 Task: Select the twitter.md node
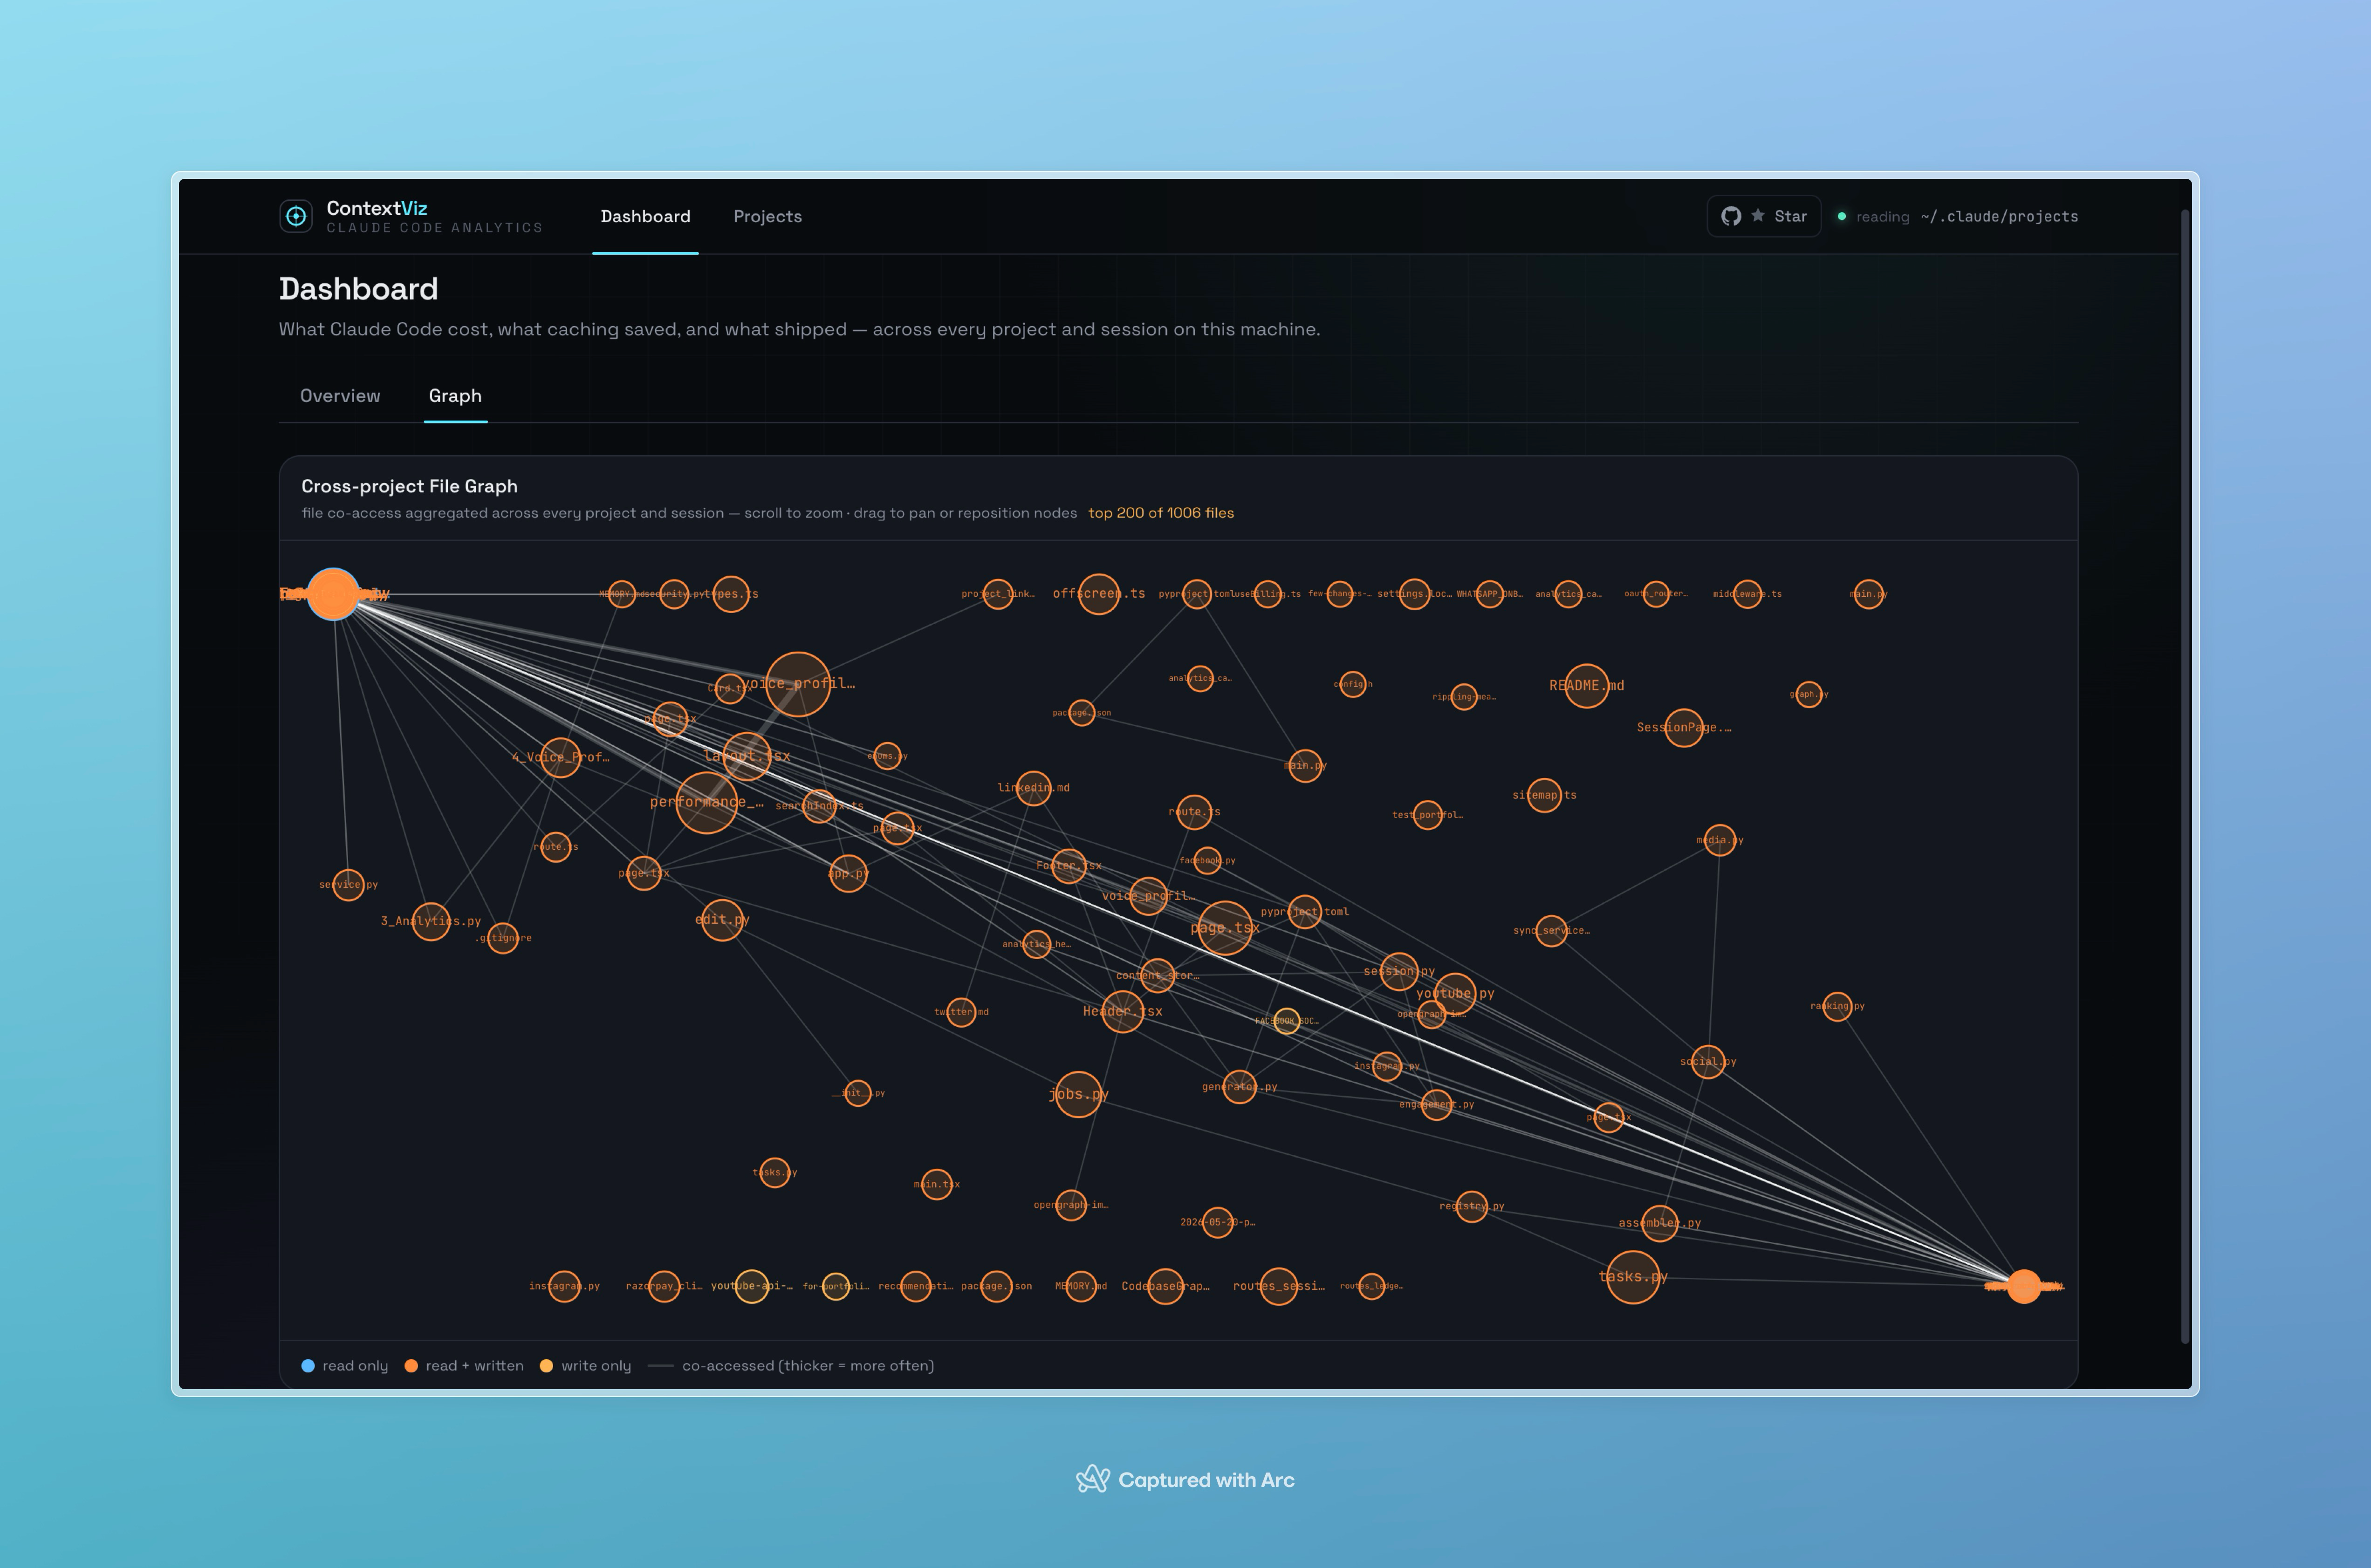click(x=960, y=1011)
